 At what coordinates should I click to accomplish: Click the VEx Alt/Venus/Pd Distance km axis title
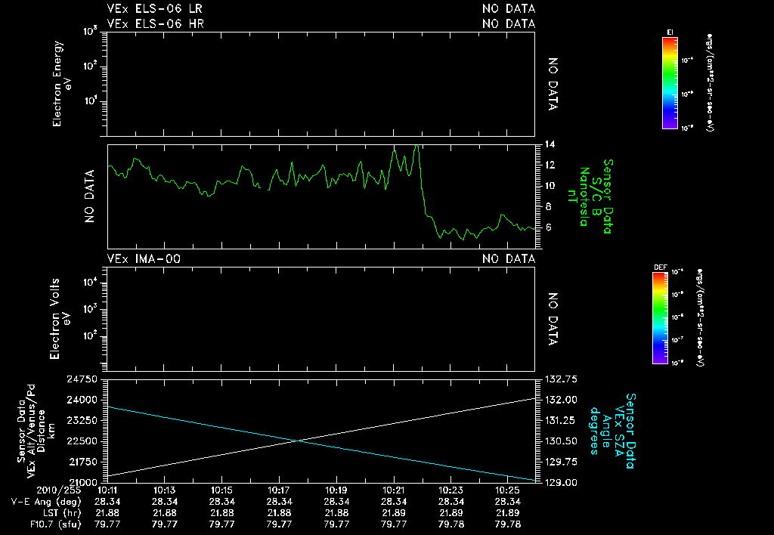36,431
